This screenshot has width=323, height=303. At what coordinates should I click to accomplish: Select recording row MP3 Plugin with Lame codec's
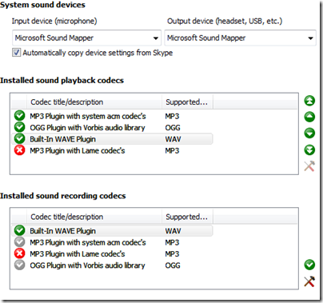[112, 253]
